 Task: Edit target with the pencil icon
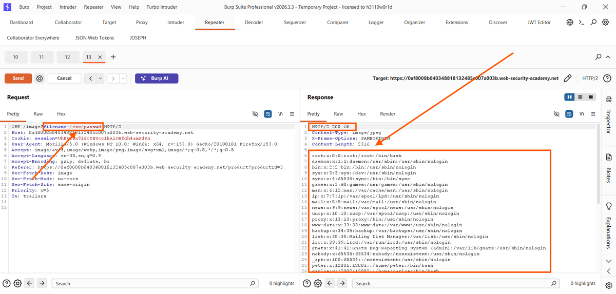coord(568,79)
